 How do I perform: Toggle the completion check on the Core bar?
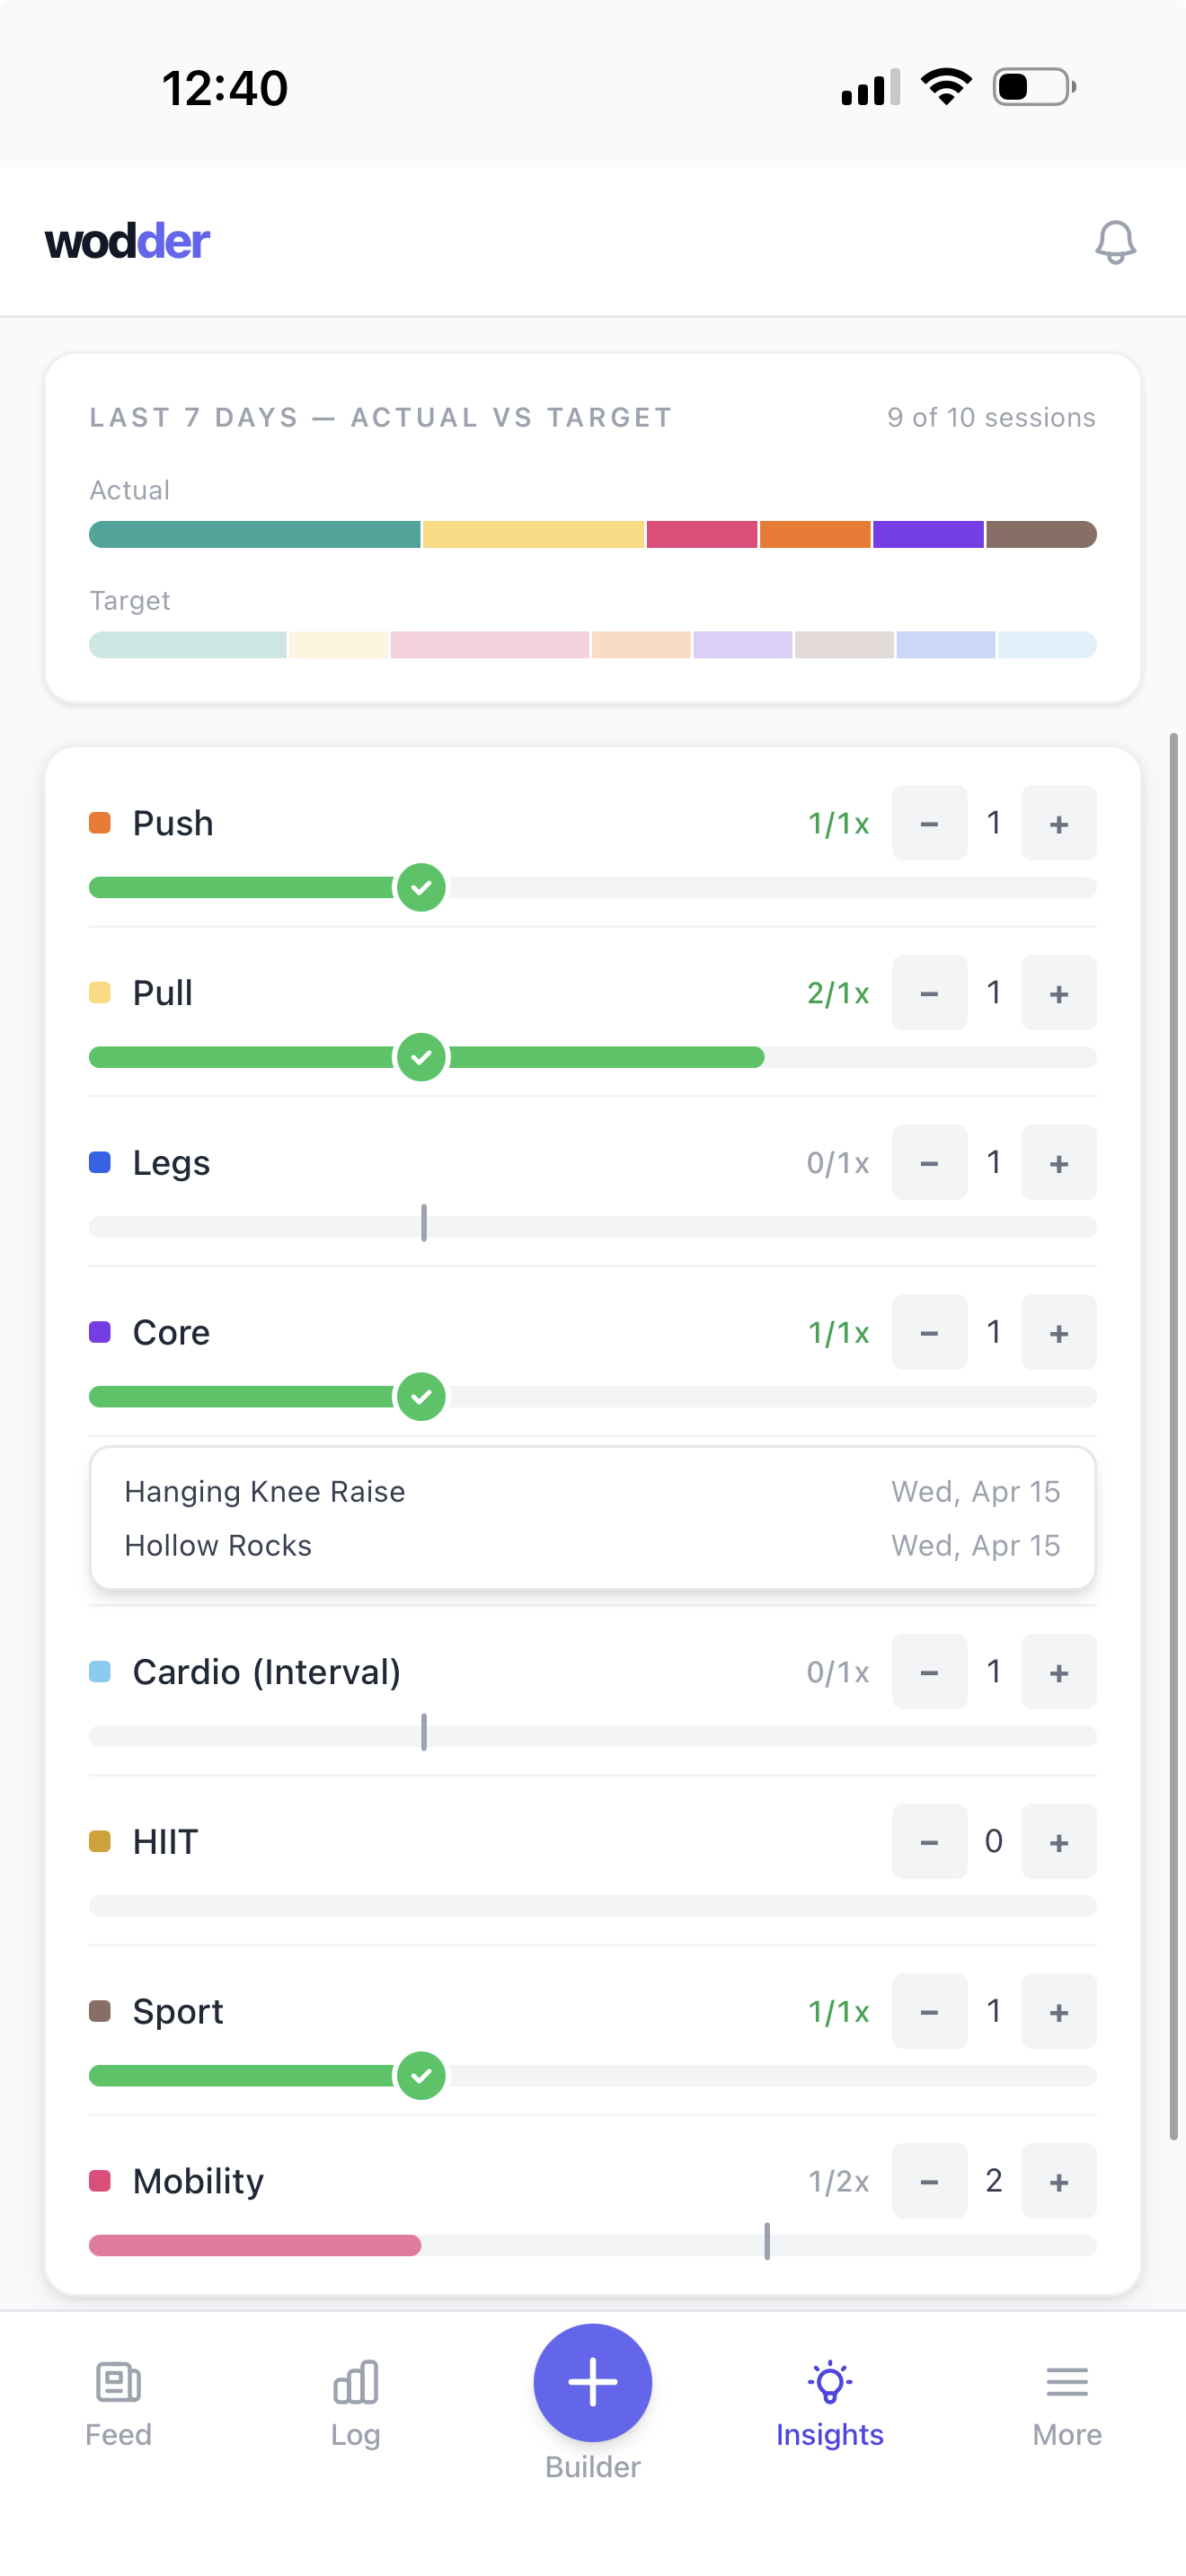tap(421, 1396)
